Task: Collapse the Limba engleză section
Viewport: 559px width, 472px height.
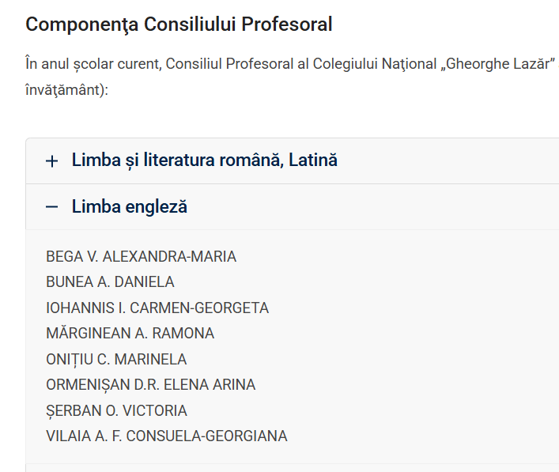Action: (293, 207)
